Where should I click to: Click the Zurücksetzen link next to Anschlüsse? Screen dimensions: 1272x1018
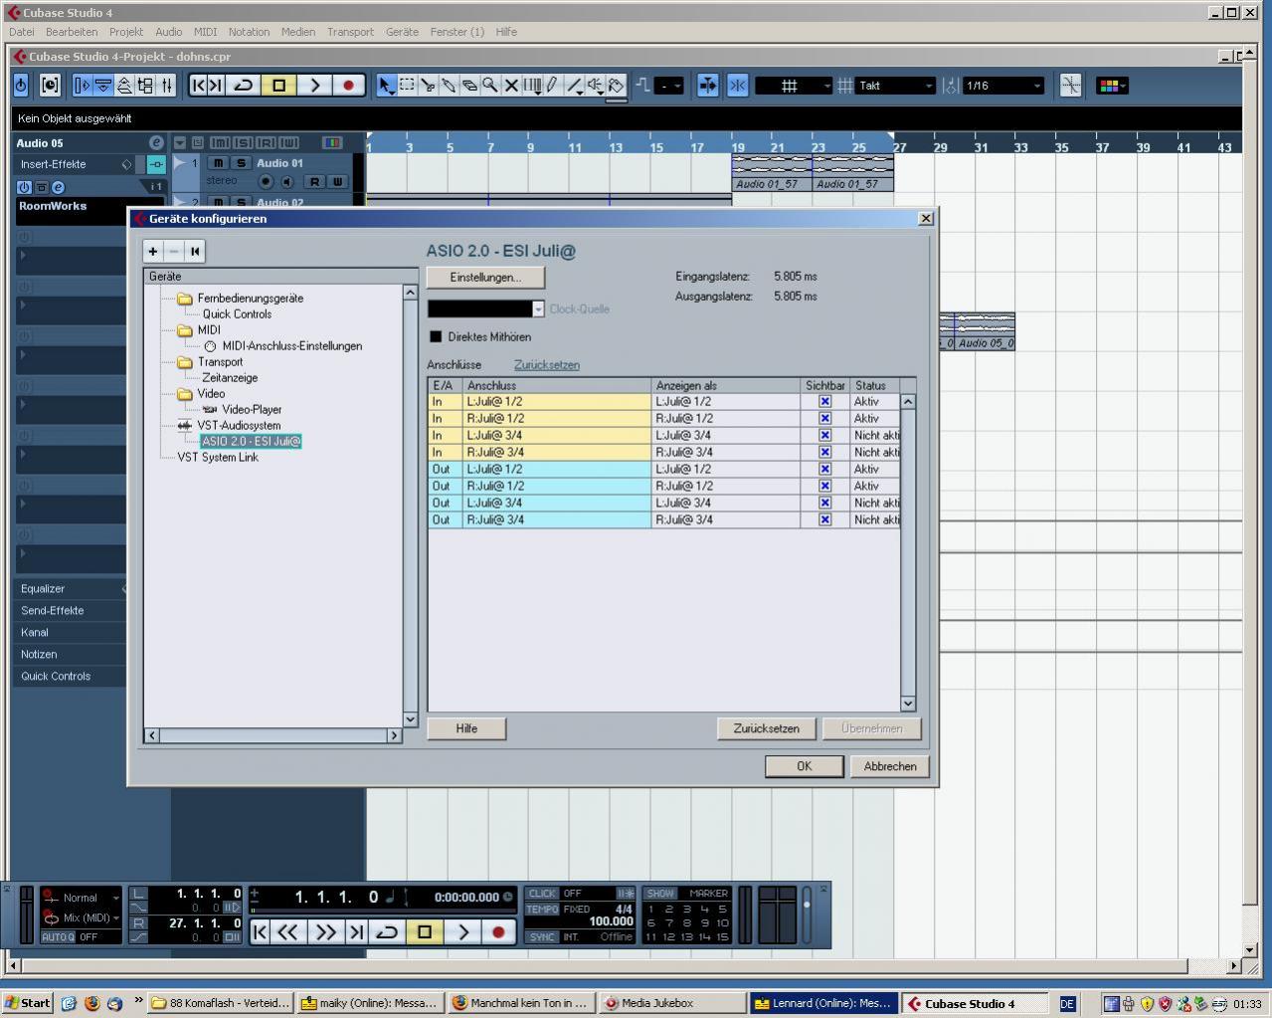547,365
